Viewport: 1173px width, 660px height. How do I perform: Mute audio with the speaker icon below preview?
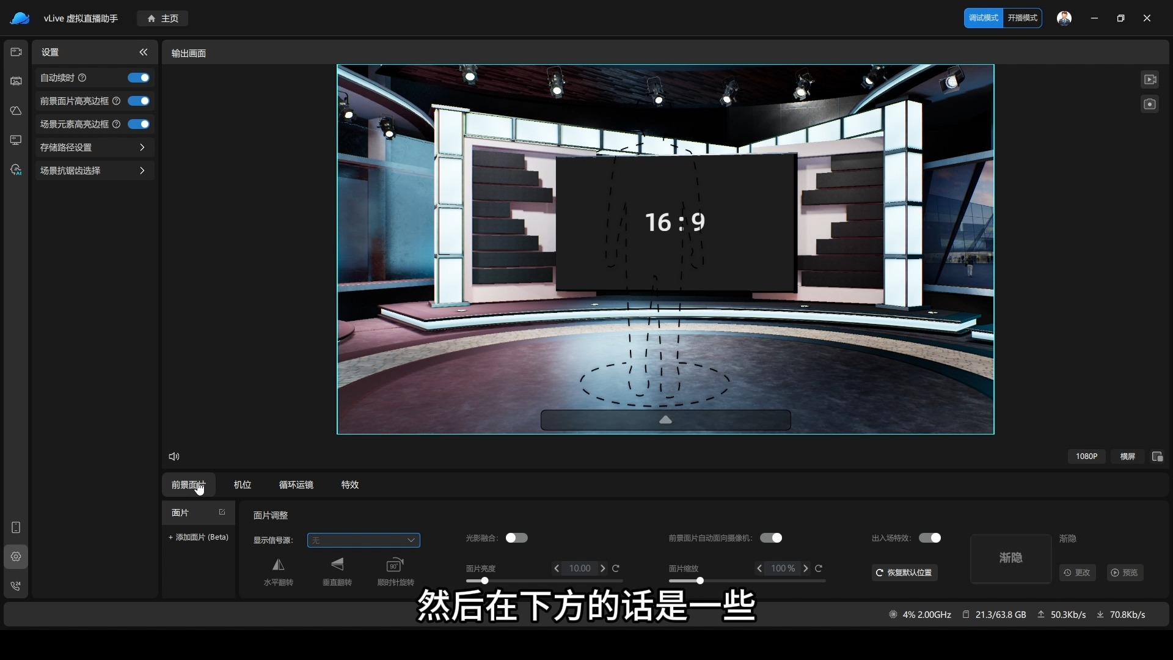click(174, 457)
